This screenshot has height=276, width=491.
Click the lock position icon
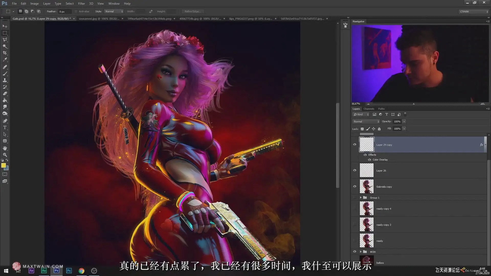[374, 129]
